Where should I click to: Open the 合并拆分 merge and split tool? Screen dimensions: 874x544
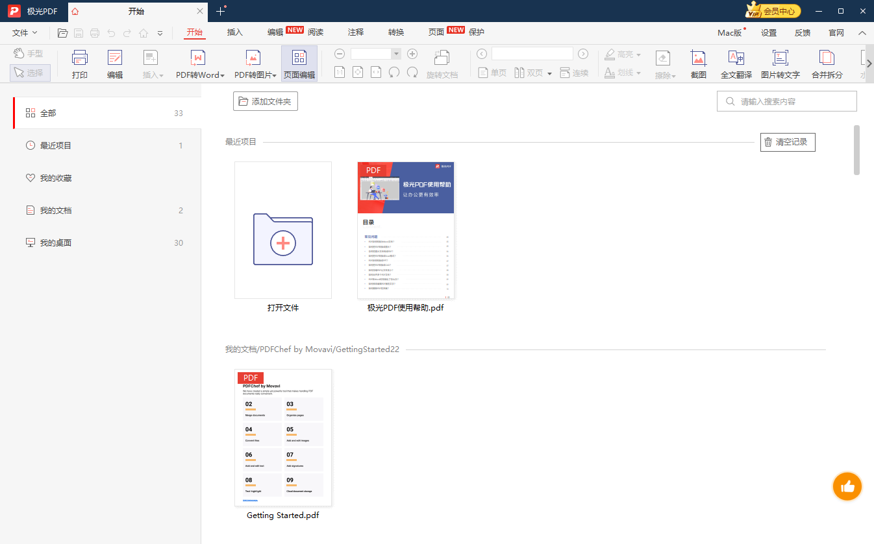tap(827, 64)
